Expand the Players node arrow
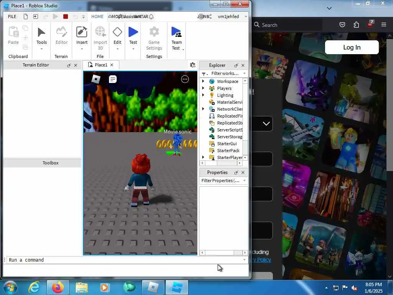 pyautogui.click(x=203, y=88)
